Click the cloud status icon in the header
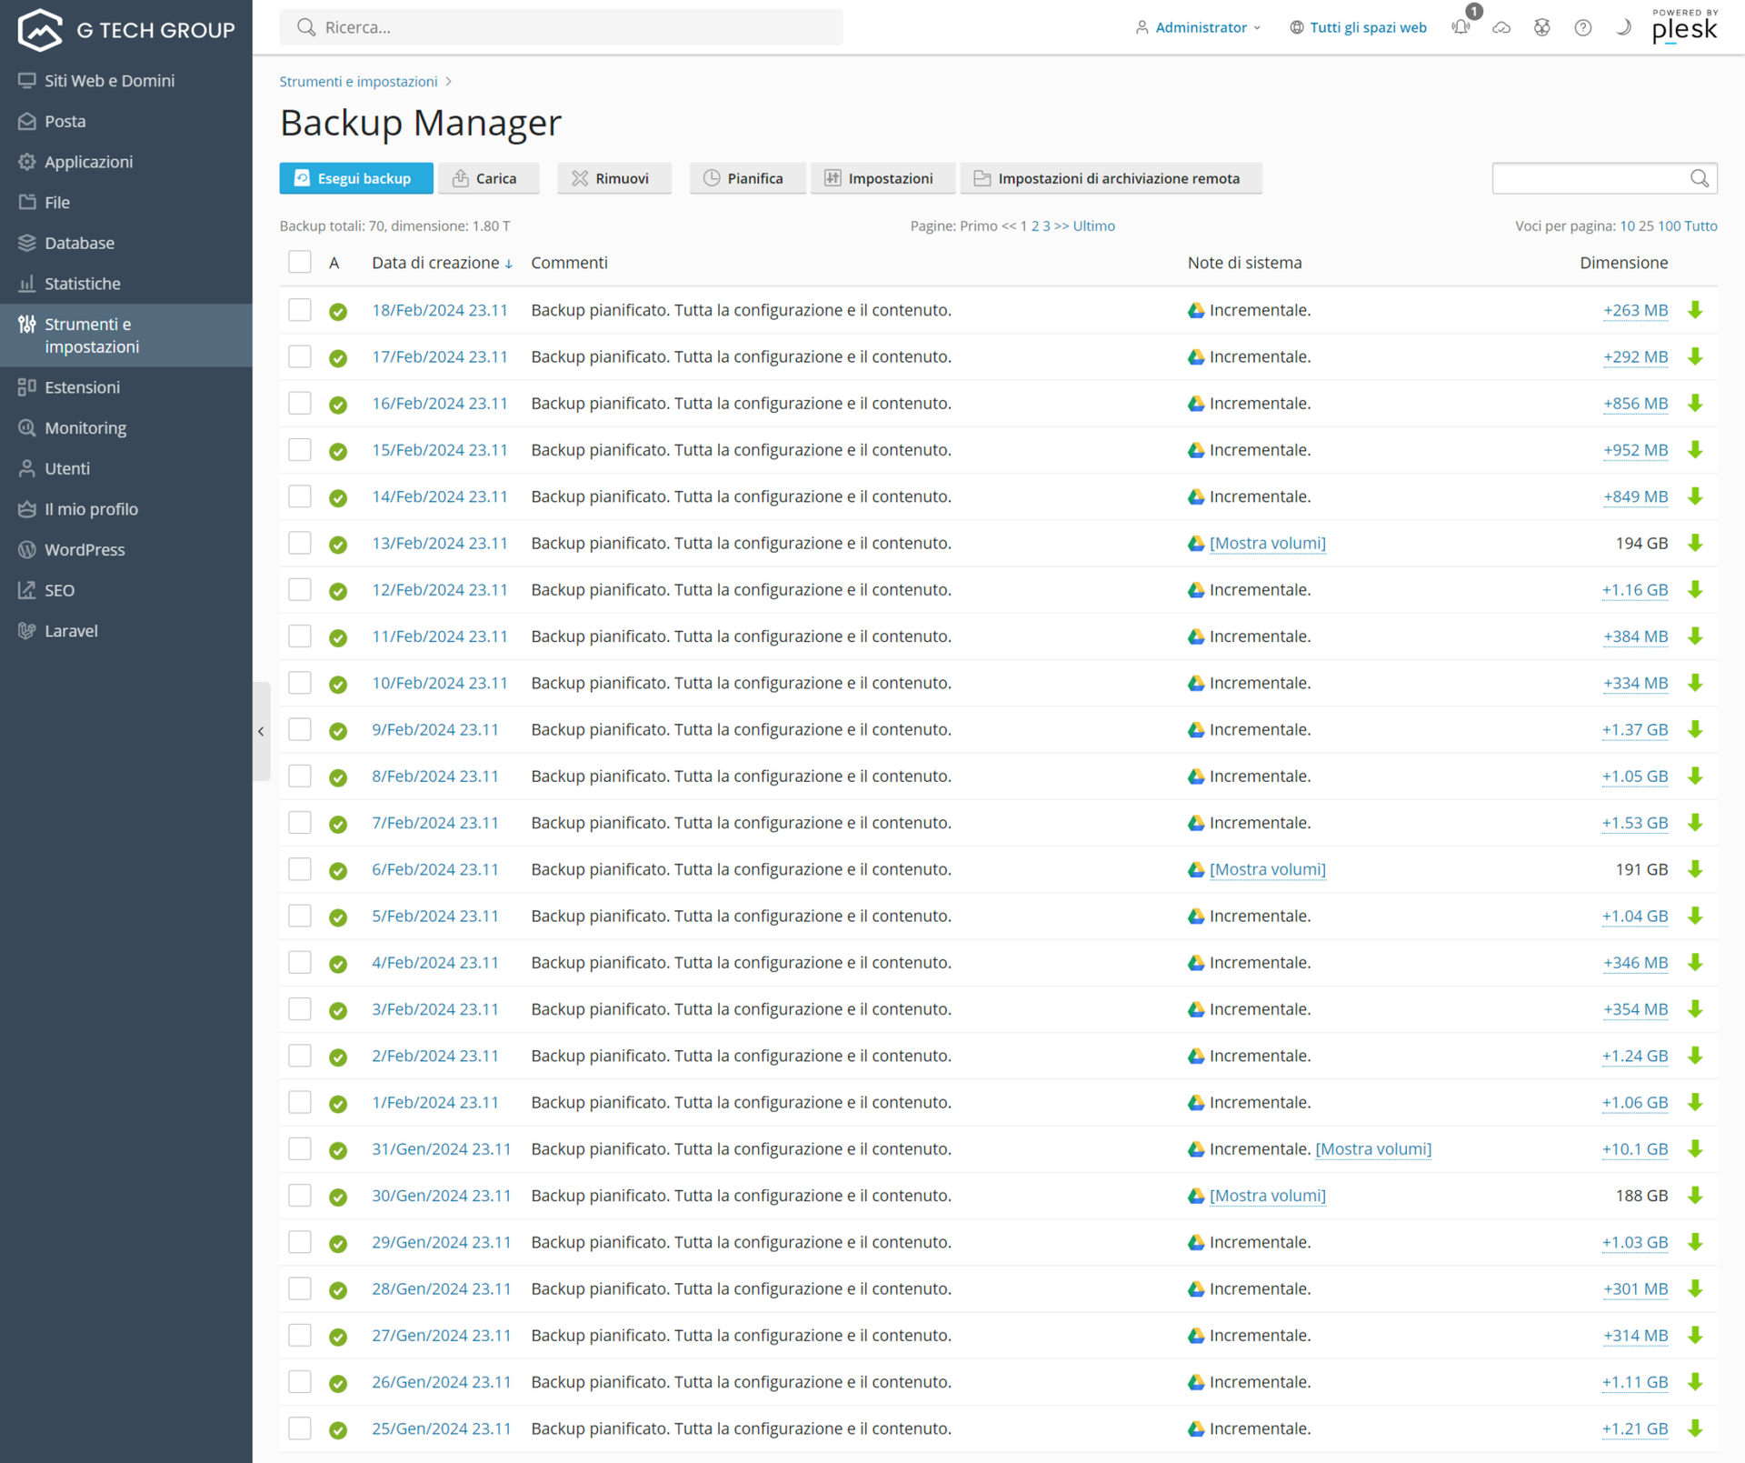Screen dimensions: 1745x1463 pos(1501,27)
